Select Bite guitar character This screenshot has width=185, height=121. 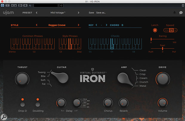coord(43,76)
